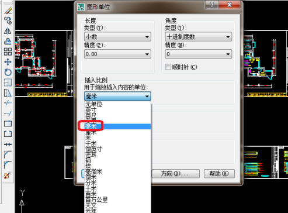Select the Chamfer tool

pos(8,154)
